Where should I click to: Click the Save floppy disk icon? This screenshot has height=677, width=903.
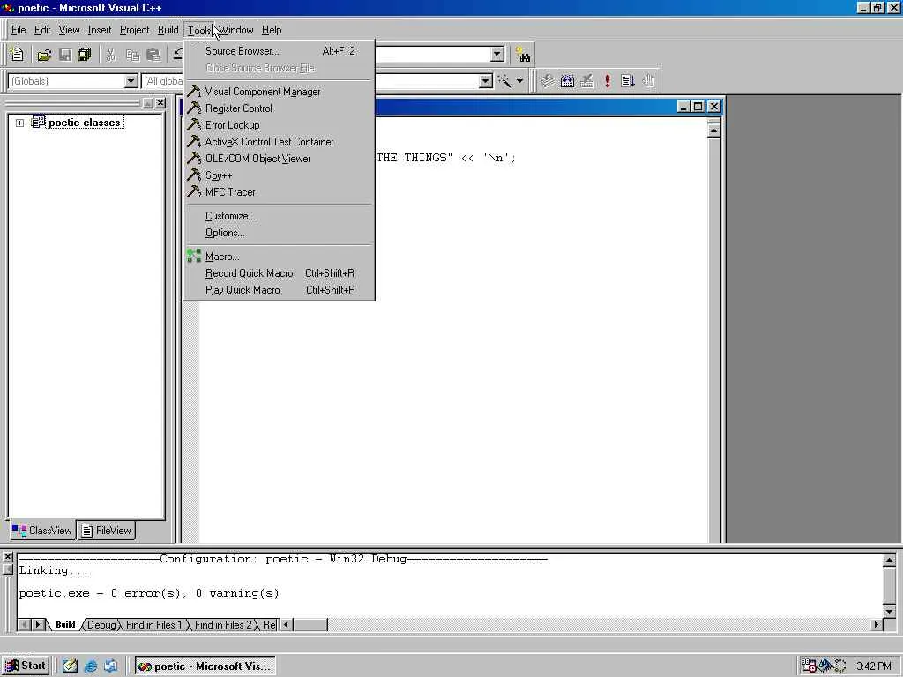click(x=65, y=56)
